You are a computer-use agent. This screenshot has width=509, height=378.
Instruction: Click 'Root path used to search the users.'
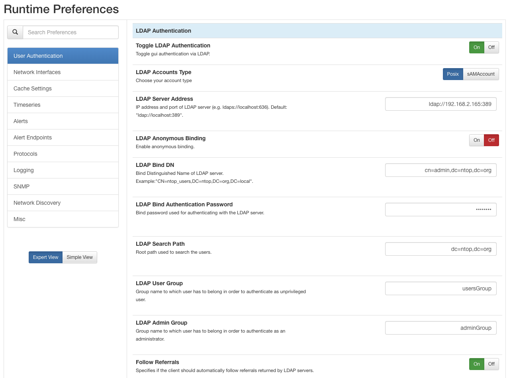174,252
